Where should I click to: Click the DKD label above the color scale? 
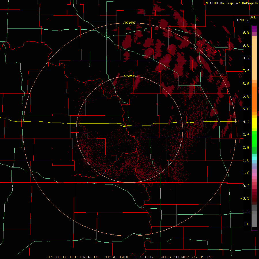[253, 17]
